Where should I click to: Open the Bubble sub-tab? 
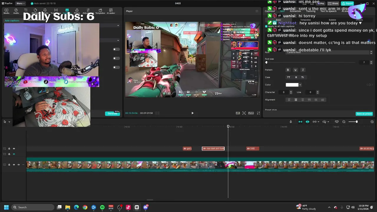[332, 20]
